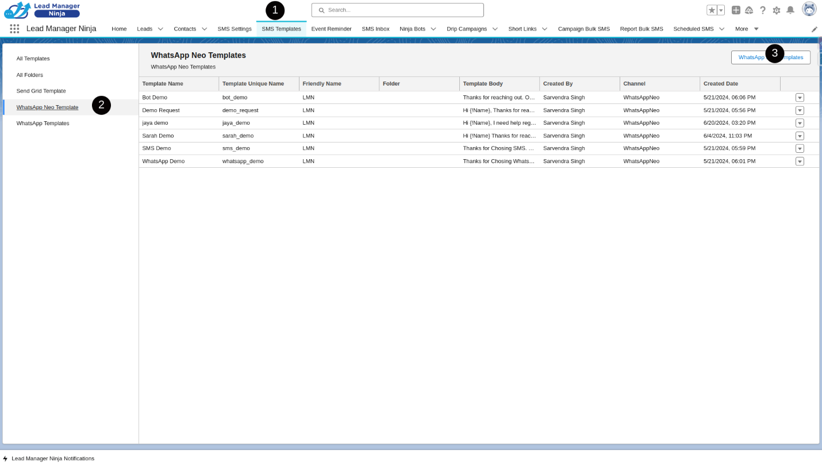Click the pencil icon to edit navigation
The height and width of the screenshot is (466, 822).
tap(815, 29)
